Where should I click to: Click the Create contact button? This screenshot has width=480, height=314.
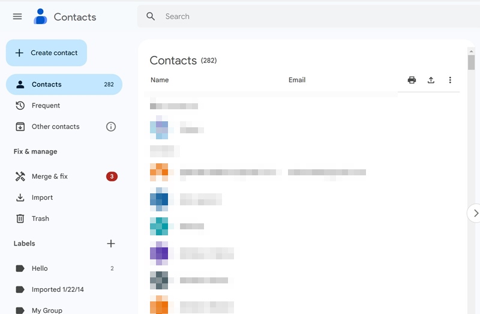point(46,53)
